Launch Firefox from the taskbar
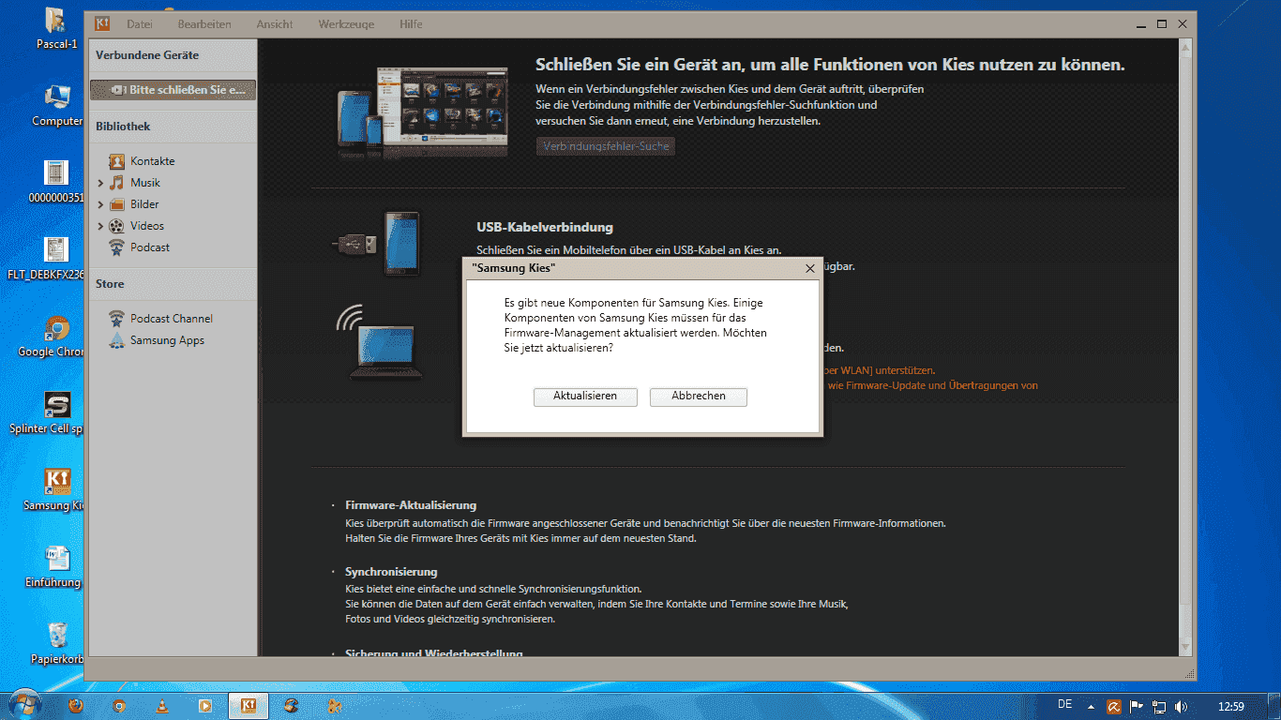 [76, 706]
